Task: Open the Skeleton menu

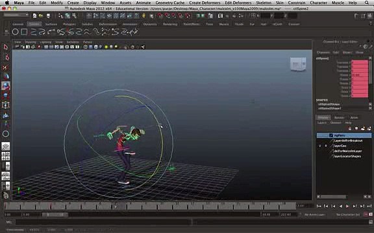Action: [x=264, y=3]
